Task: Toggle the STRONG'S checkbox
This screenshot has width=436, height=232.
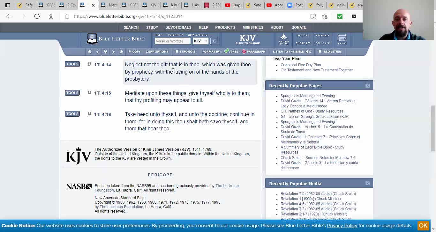Action: [177, 52]
